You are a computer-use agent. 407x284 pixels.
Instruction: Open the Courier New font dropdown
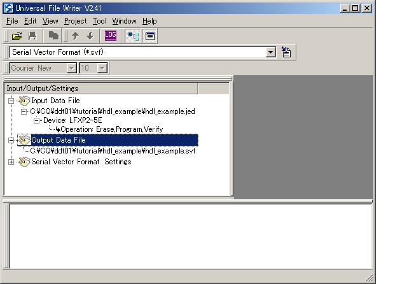pos(71,68)
